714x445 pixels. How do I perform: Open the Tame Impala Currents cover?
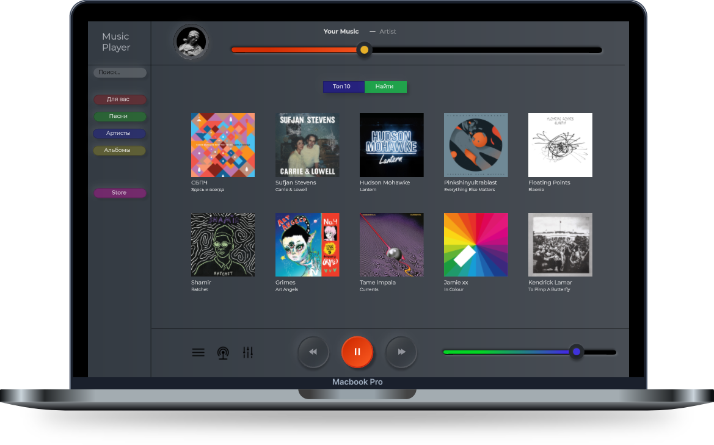coord(392,245)
